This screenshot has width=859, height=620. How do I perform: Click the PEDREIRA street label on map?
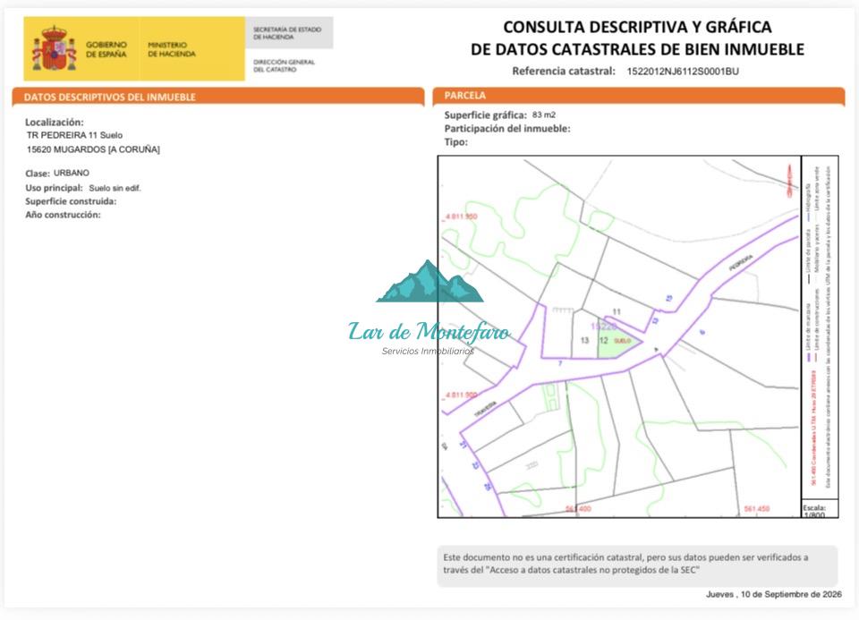click(741, 263)
